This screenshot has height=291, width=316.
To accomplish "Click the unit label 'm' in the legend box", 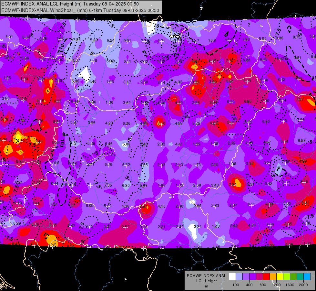I will click(206, 286).
